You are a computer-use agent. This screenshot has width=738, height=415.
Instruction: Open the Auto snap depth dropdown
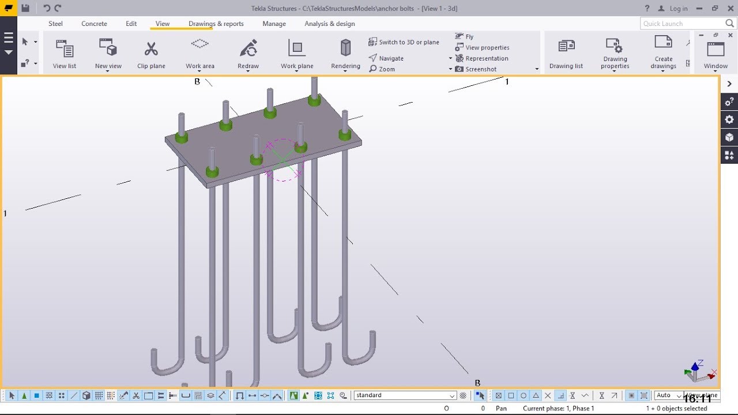pos(669,395)
